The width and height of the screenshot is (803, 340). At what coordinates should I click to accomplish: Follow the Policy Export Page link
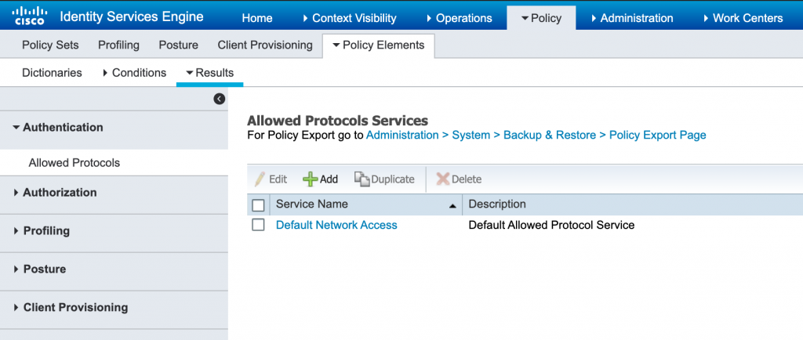coord(657,136)
